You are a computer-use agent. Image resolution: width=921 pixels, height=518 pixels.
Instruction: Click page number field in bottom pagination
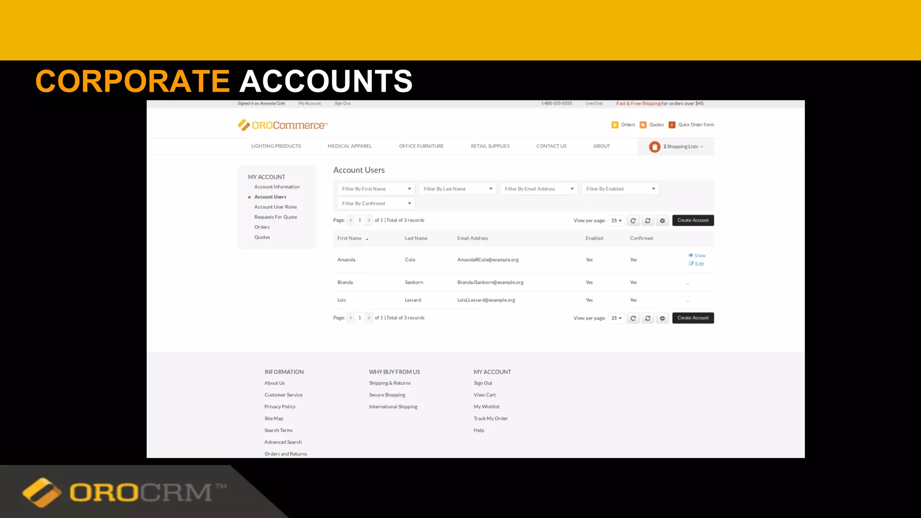pos(360,318)
